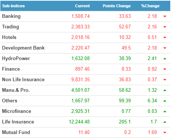
Task: Click the Points Change column header
Action: (117, 6)
